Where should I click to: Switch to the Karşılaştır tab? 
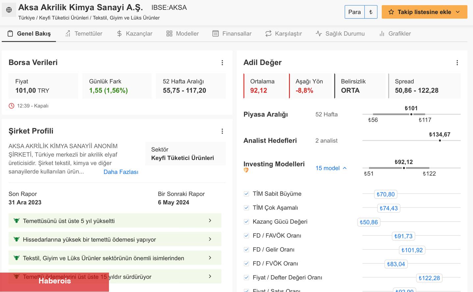tap(284, 34)
